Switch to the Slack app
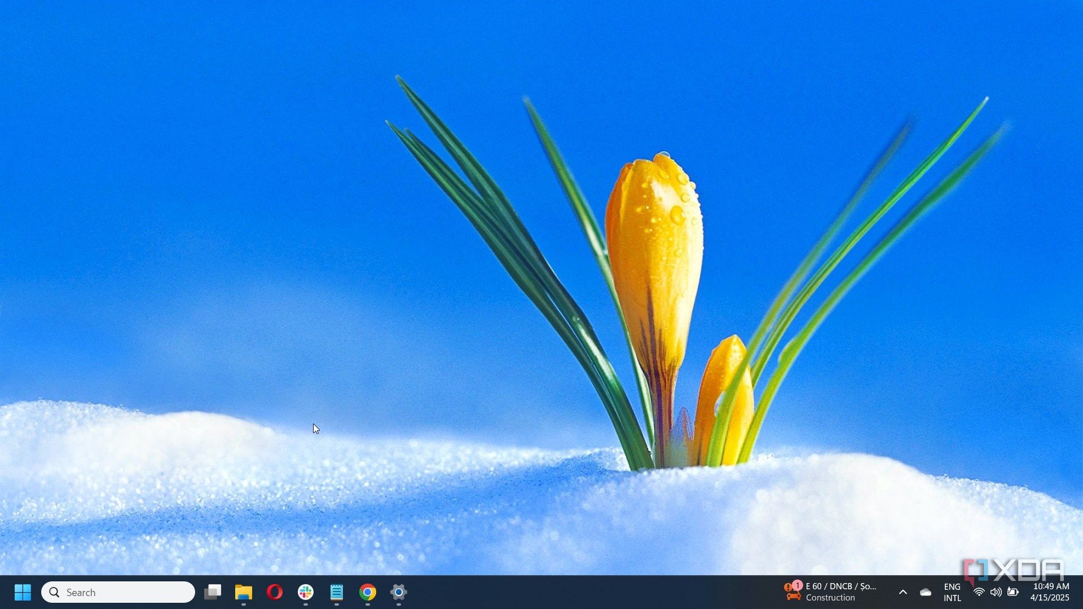Image resolution: width=1083 pixels, height=609 pixels. [x=306, y=592]
